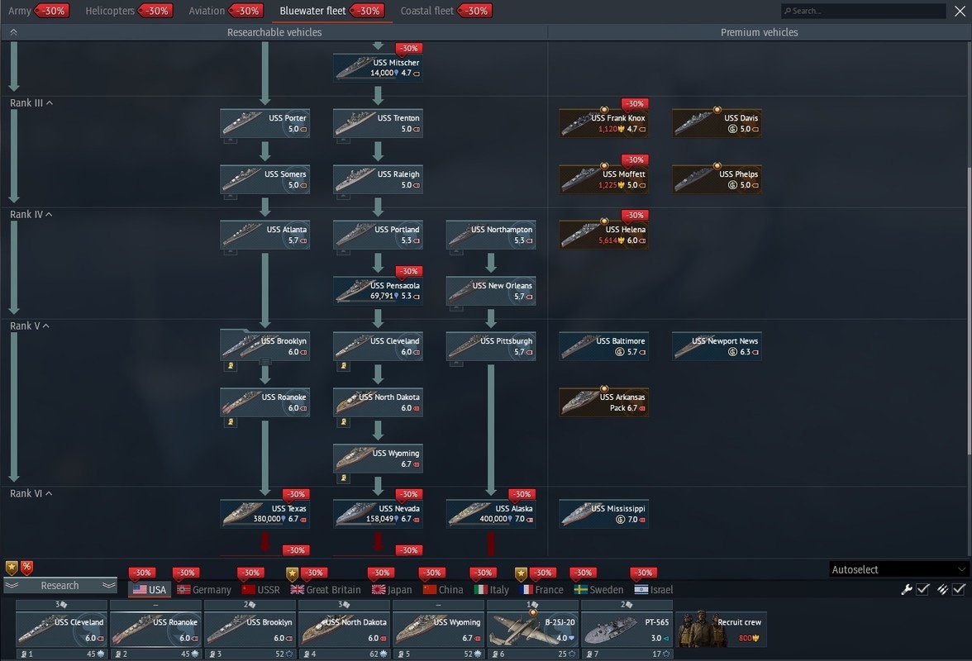This screenshot has height=661, width=972.
Task: Select the USS Nevada battleship card
Action: pos(378,514)
